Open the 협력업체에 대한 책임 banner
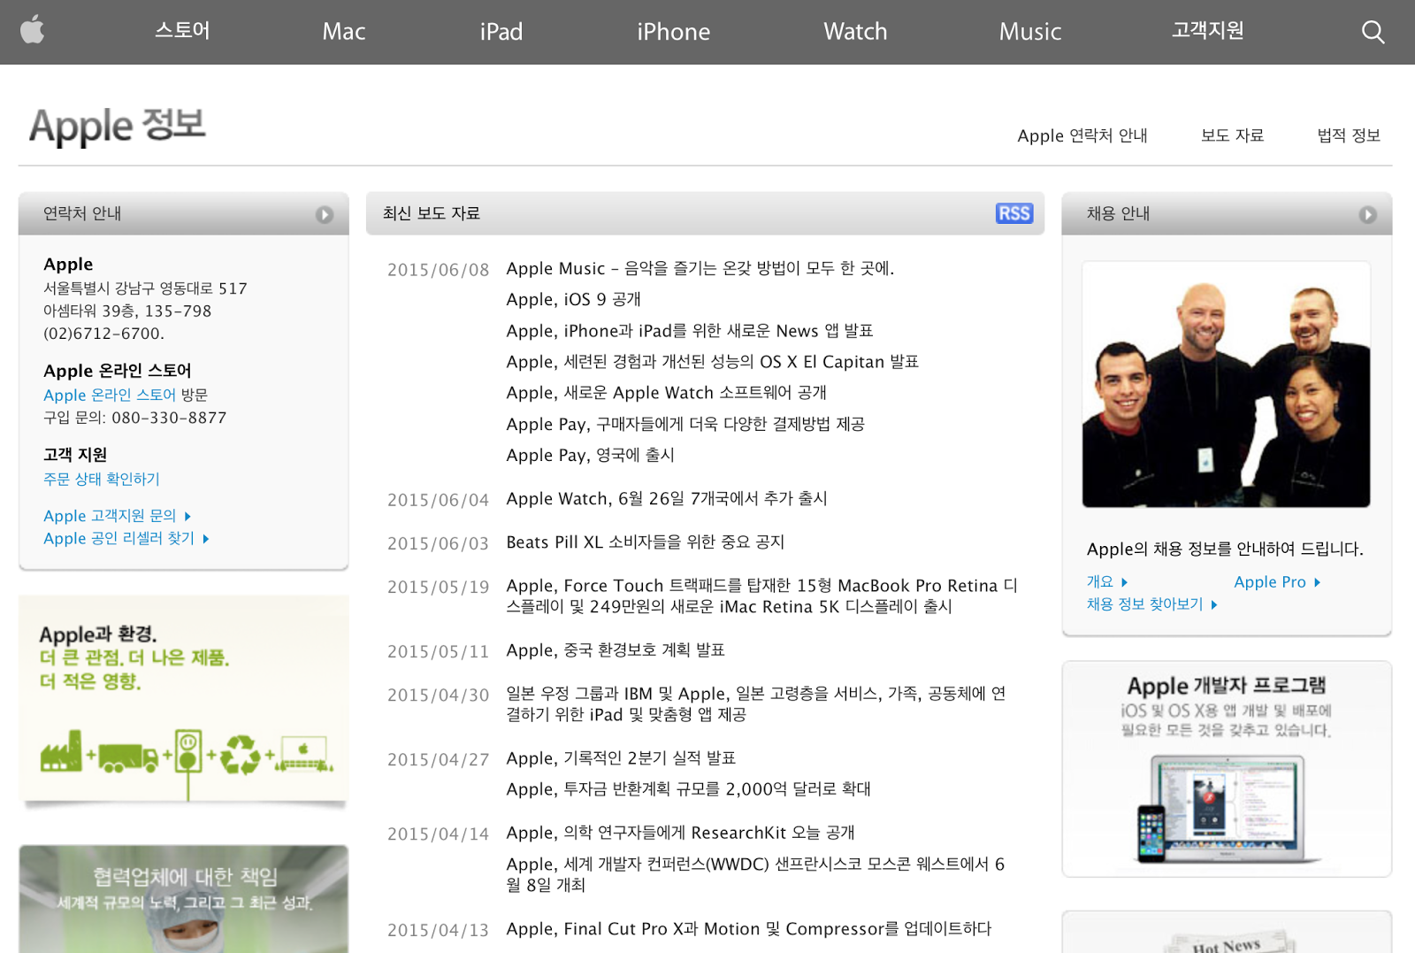Screen dimensions: 1415x953 184,899
